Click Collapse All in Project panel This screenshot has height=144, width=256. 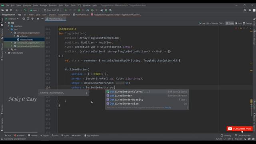click(32, 19)
